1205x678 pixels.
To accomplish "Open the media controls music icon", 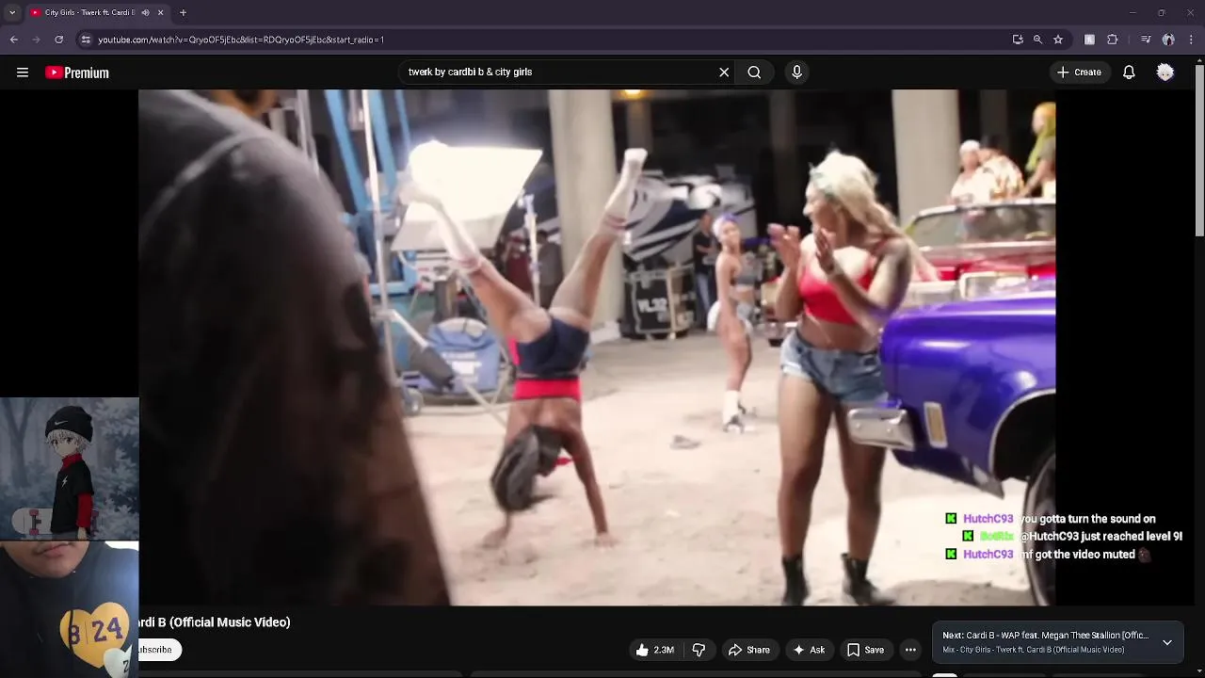I will pos(1145,40).
